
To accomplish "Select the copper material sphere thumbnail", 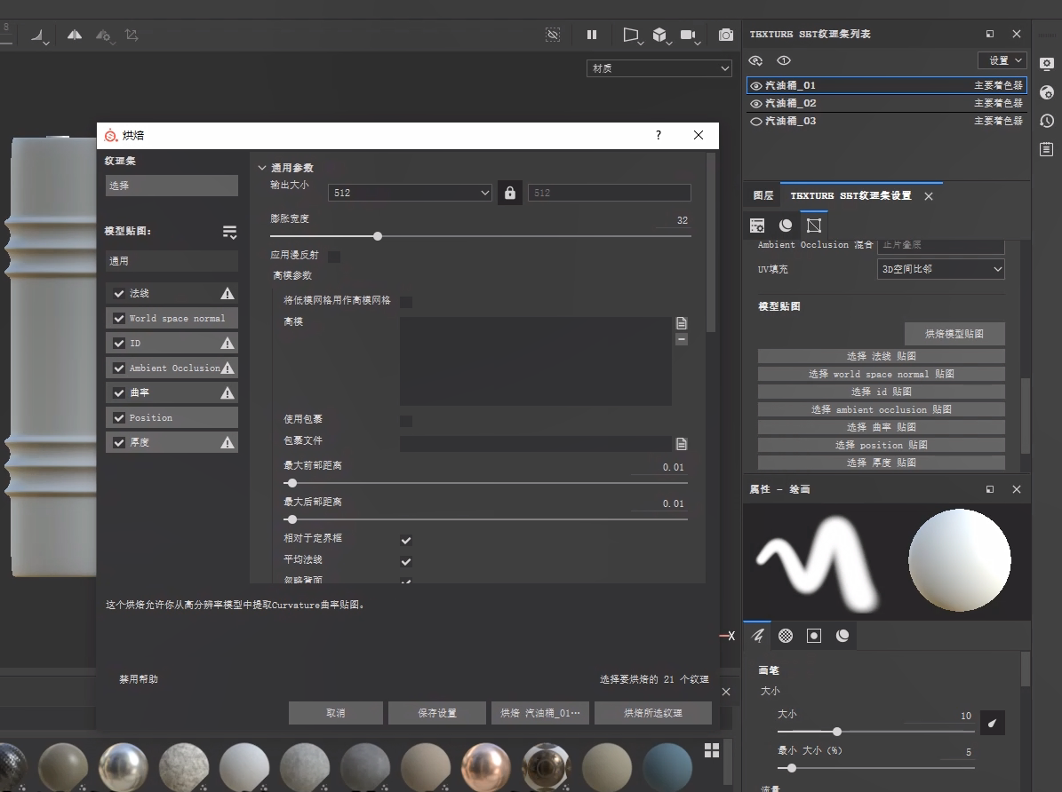I will tap(485, 765).
